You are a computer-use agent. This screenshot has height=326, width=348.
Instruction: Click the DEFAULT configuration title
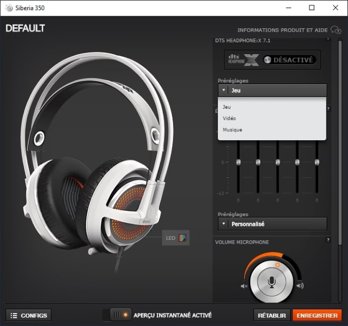[x=25, y=28]
